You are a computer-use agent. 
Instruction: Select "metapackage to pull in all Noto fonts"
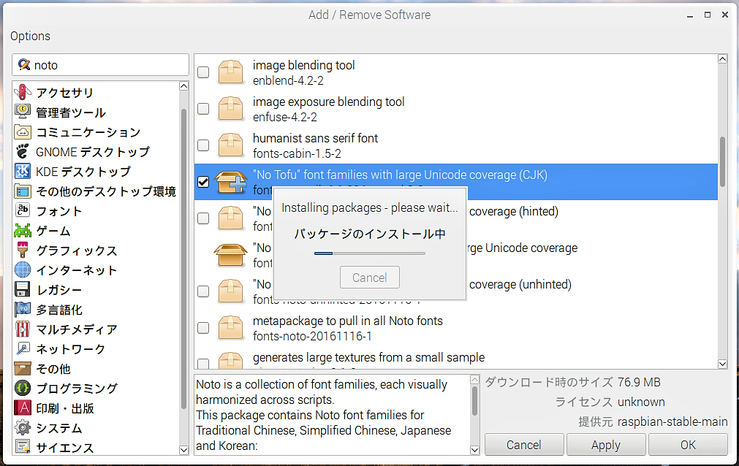pyautogui.click(x=348, y=321)
